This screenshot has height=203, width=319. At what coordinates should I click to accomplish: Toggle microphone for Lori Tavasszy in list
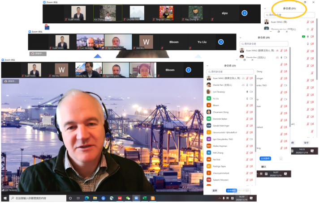tap(247, 92)
